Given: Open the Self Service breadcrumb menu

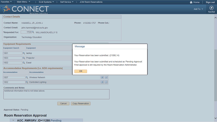Looking at the screenshot, I should point(67,2).
